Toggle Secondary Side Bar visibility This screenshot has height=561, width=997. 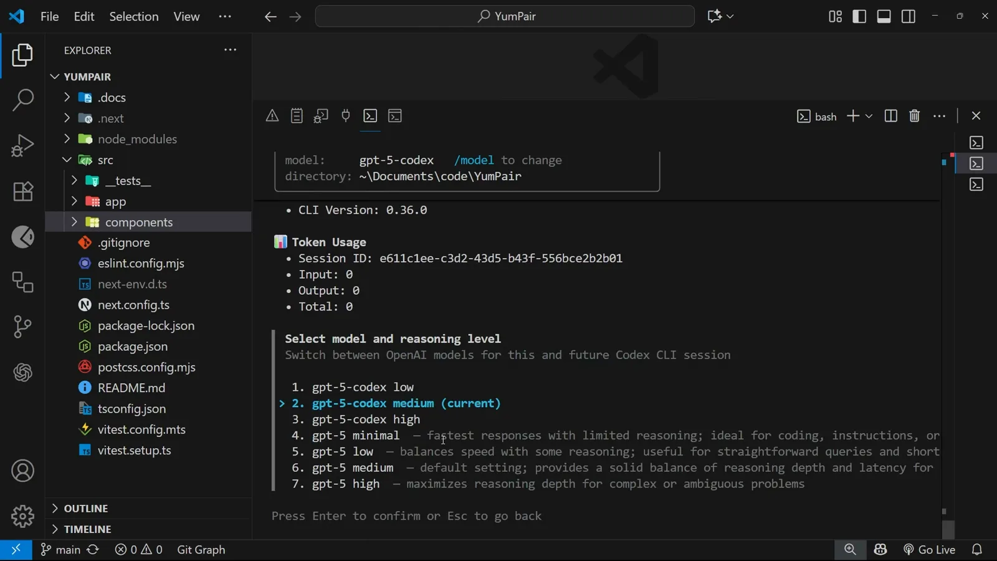tap(909, 16)
